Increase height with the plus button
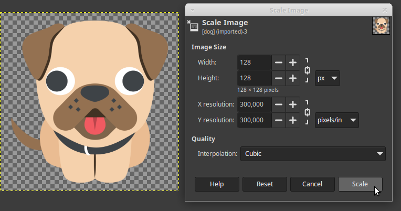 coord(293,78)
